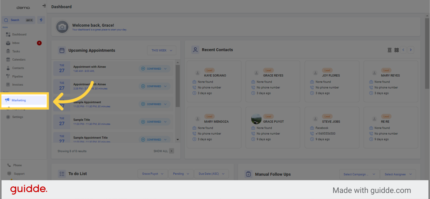430x199 pixels.
Task: Click the appointments list scrollbar down arrow
Action: point(178,139)
